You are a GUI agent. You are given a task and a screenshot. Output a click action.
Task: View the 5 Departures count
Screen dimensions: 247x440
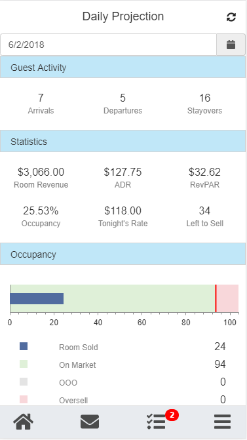point(123,103)
